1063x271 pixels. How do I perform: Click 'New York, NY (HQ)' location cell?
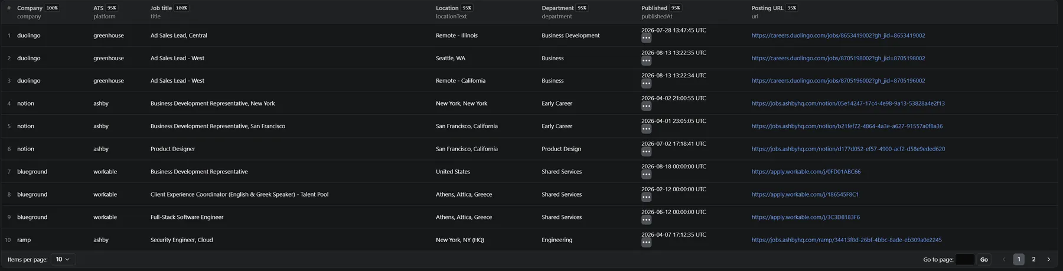pos(460,240)
